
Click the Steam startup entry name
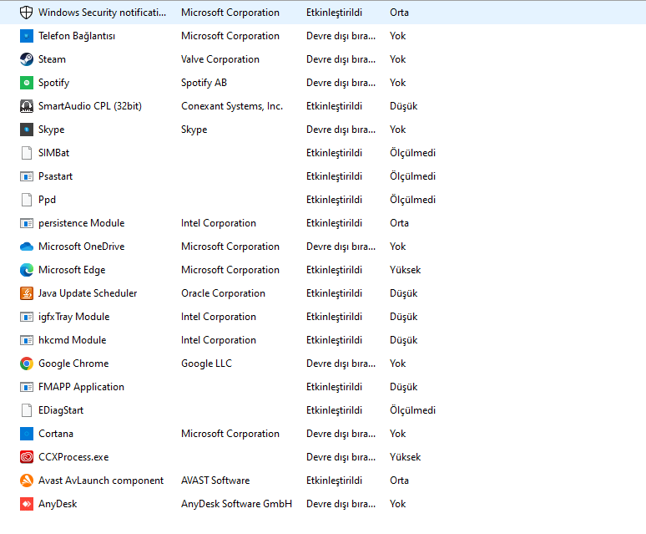point(52,59)
